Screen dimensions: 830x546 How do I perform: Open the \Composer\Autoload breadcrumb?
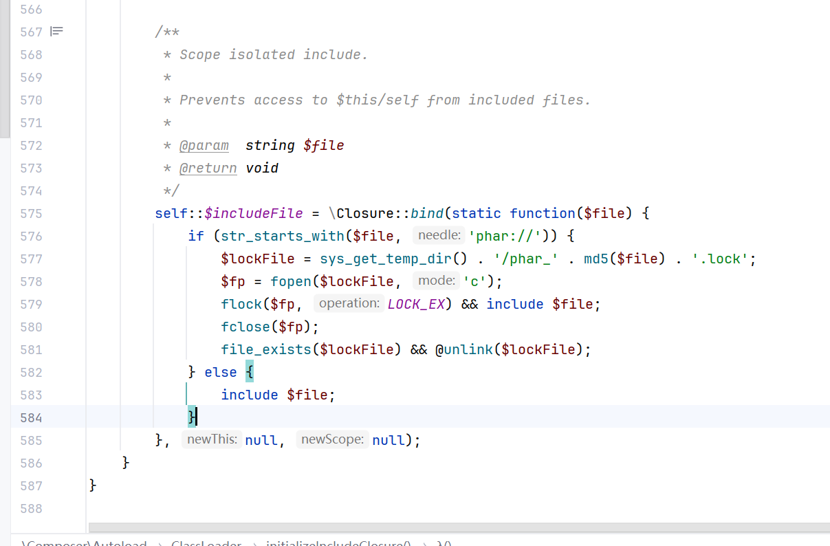84,543
